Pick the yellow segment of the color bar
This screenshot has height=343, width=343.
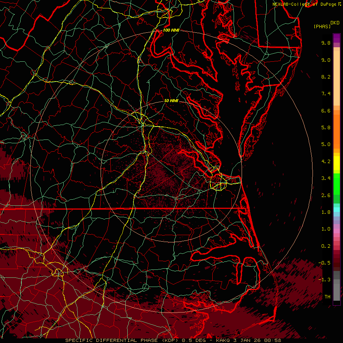point(337,163)
